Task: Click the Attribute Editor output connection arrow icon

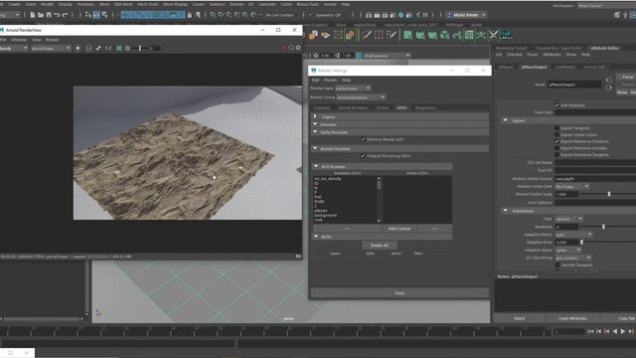Action: pos(609,88)
